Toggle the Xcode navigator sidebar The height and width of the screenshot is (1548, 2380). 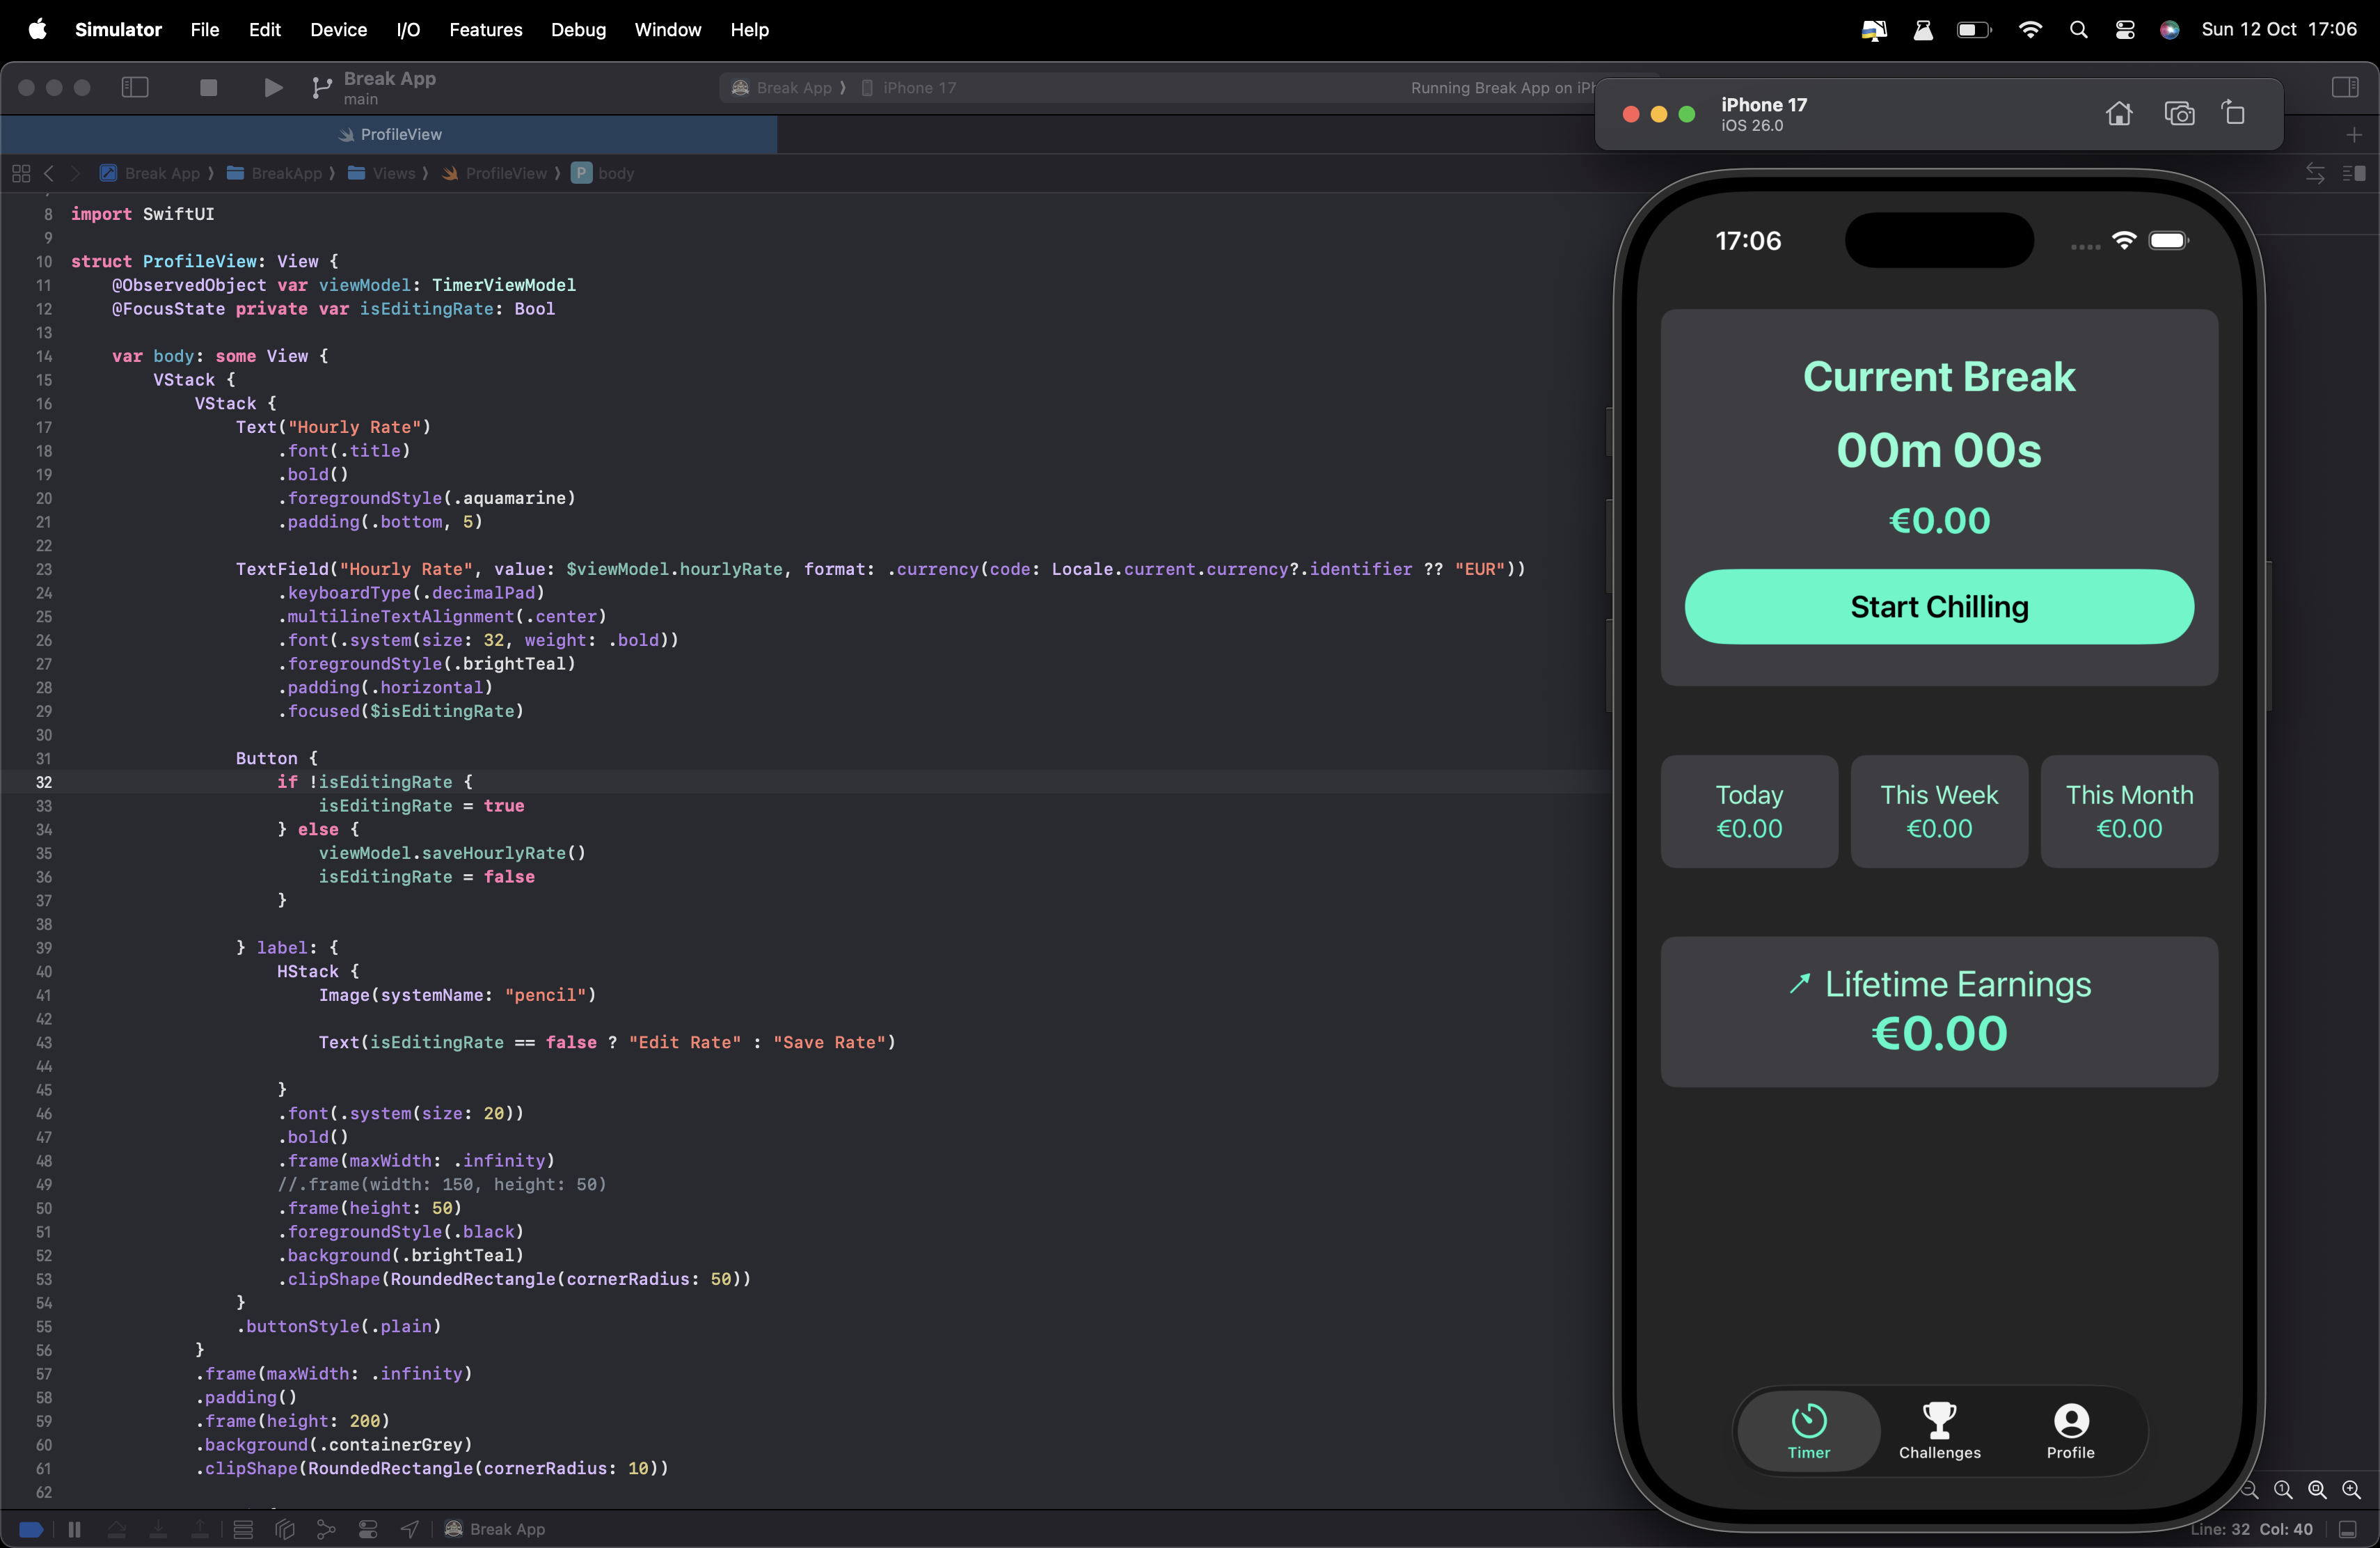click(x=135, y=88)
